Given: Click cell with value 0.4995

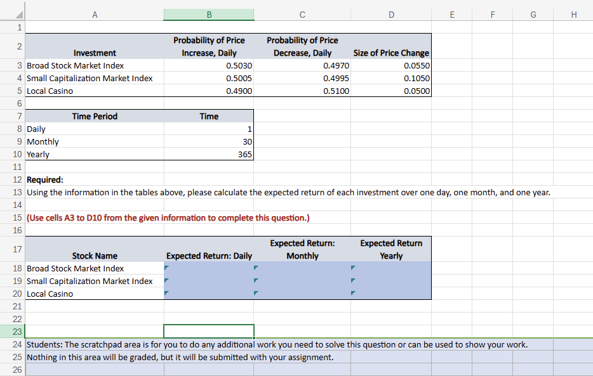Looking at the screenshot, I should click(x=302, y=78).
